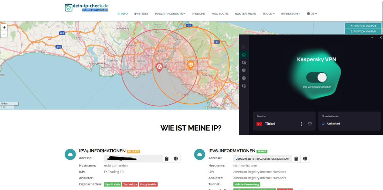Image resolution: width=383 pixels, height=190 pixels.
Task: Click the redacted IPv4 address field
Action: coord(133,158)
